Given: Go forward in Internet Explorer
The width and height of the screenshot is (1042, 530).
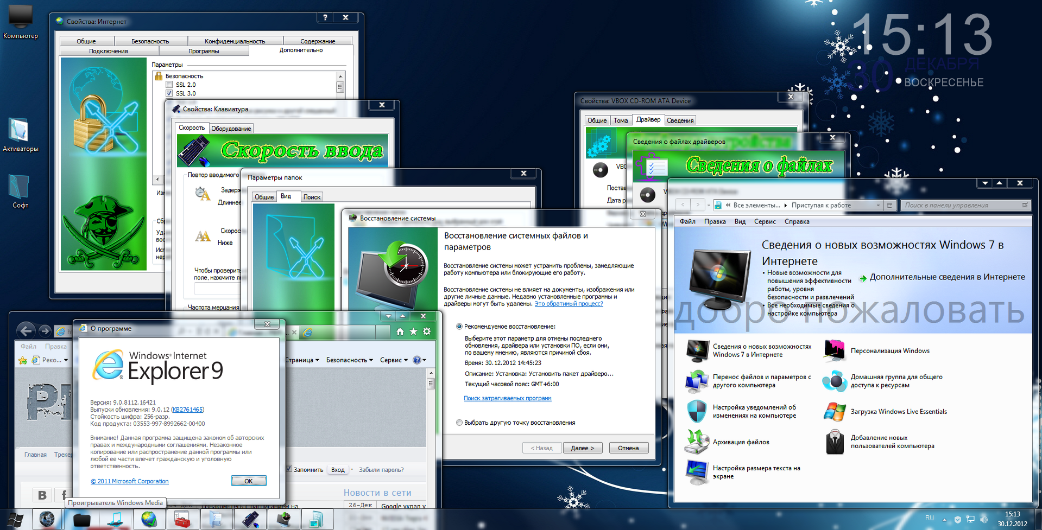Looking at the screenshot, I should 45,330.
